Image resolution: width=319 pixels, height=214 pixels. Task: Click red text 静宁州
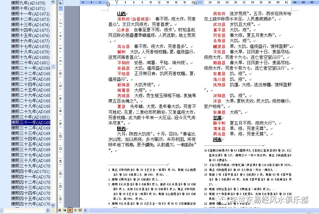(219, 123)
